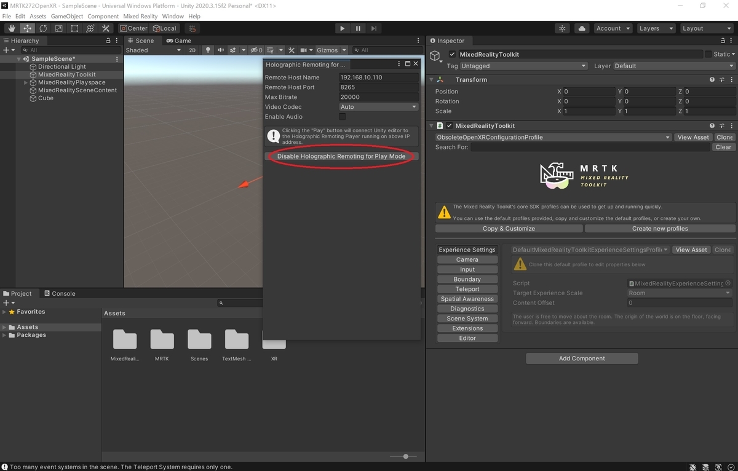Edit the Remote Host Name field
The image size is (738, 471).
pos(379,77)
